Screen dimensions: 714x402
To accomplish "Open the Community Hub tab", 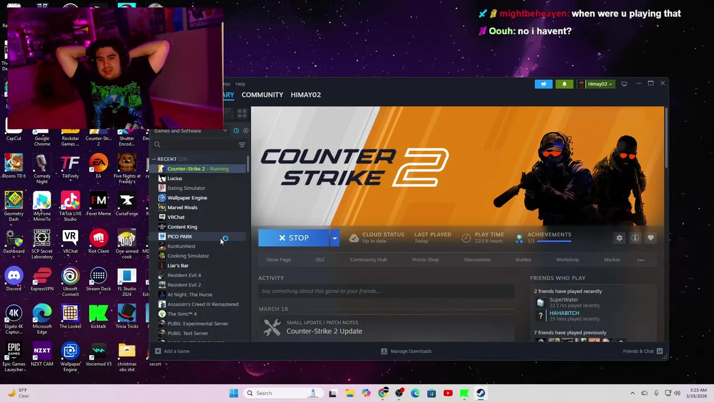I will pos(368,260).
